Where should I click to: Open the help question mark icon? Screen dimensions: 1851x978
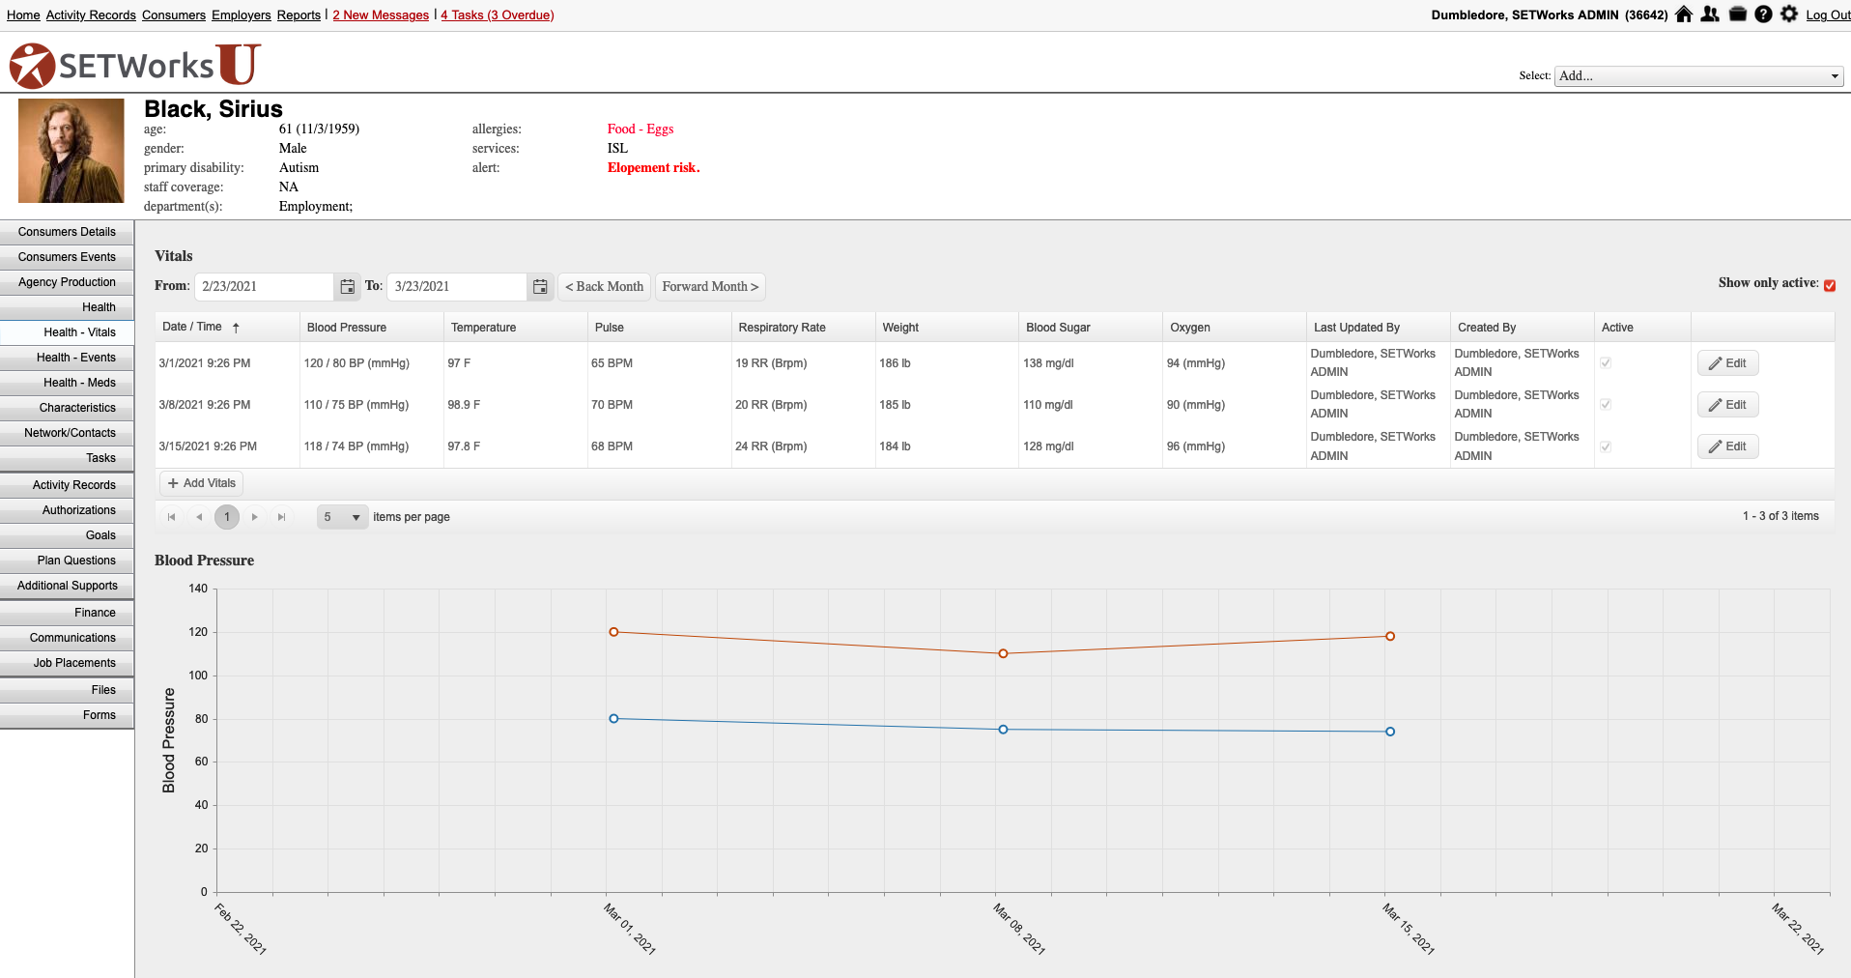(x=1763, y=14)
